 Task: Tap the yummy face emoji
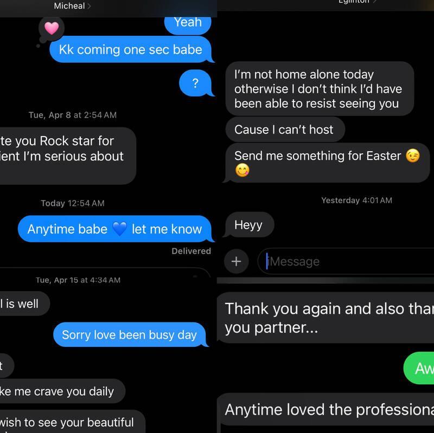[x=242, y=170]
